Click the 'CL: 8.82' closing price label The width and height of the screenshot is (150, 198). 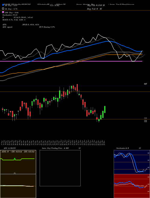pyautogui.click(x=54, y=5)
